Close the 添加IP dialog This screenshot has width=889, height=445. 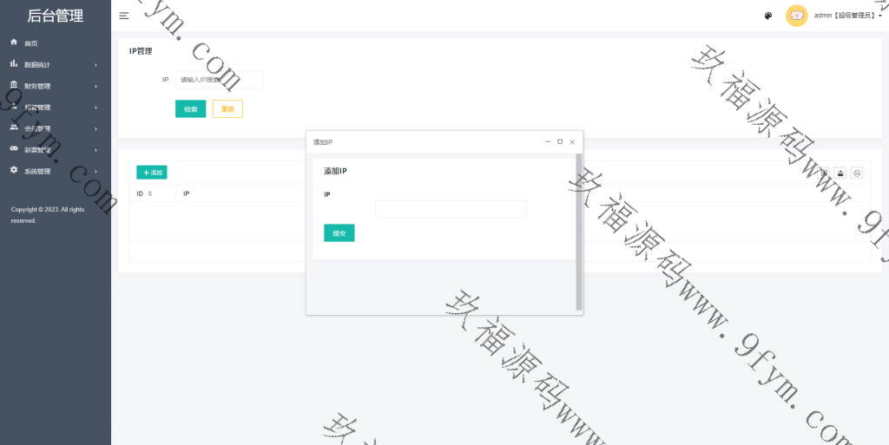click(x=572, y=141)
